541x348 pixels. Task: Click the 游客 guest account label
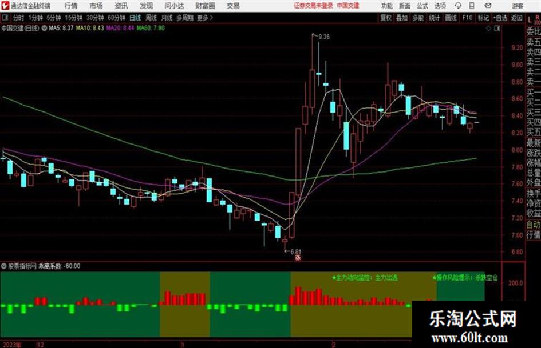tap(518, 6)
